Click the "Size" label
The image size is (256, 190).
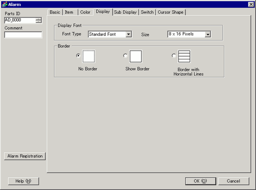coord(145,34)
